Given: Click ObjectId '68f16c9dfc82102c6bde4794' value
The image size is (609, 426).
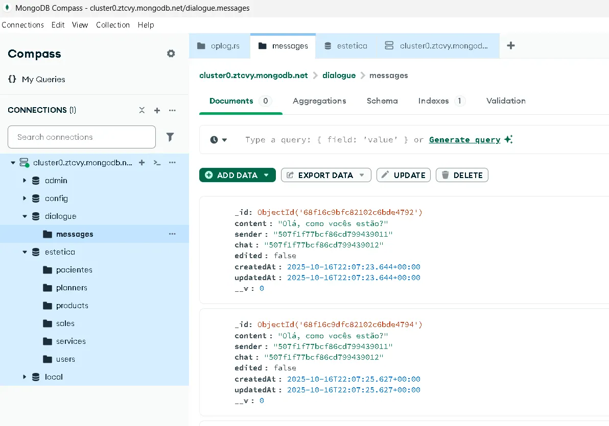Looking at the screenshot, I should pyautogui.click(x=339, y=324).
